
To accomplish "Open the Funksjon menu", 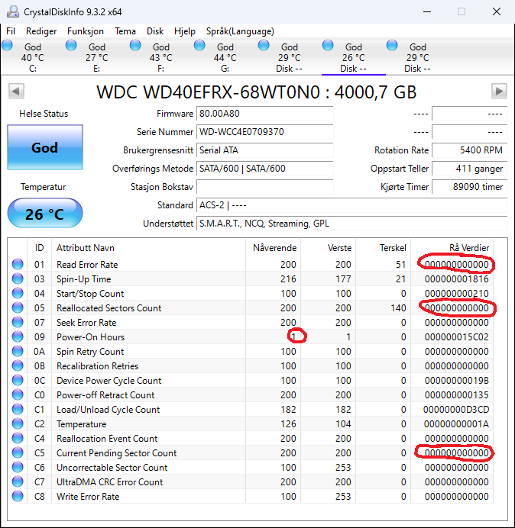I will click(86, 31).
